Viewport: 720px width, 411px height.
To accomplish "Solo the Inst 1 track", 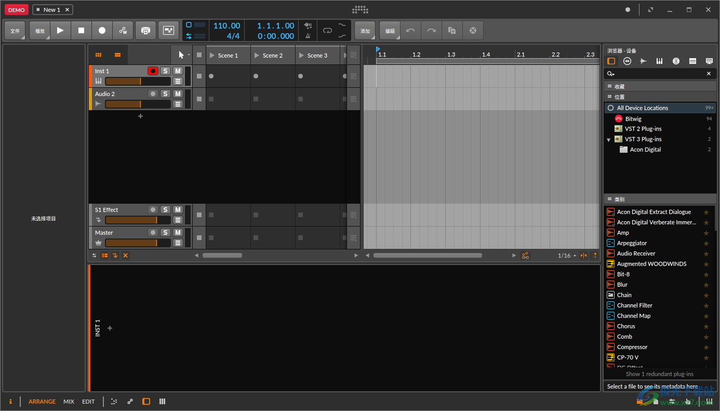I will 165,71.
